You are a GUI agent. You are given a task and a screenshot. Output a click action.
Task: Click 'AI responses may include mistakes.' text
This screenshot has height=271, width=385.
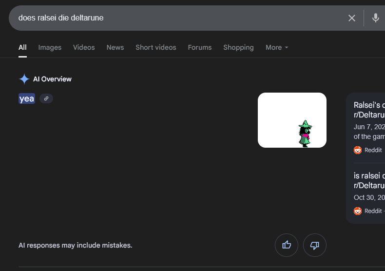[x=76, y=245]
